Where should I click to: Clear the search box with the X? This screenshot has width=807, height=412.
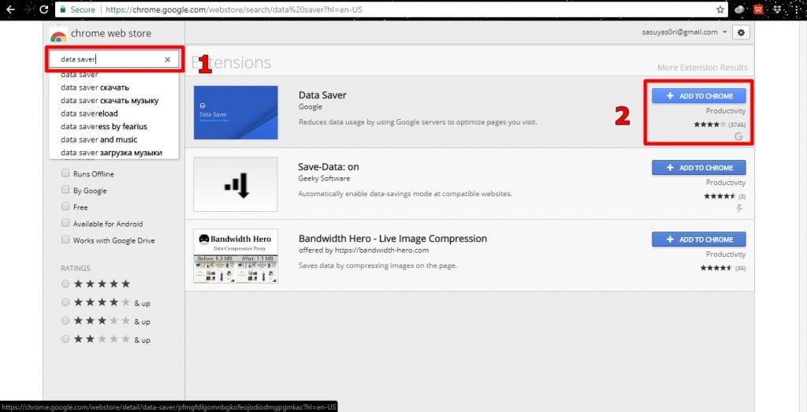click(167, 60)
